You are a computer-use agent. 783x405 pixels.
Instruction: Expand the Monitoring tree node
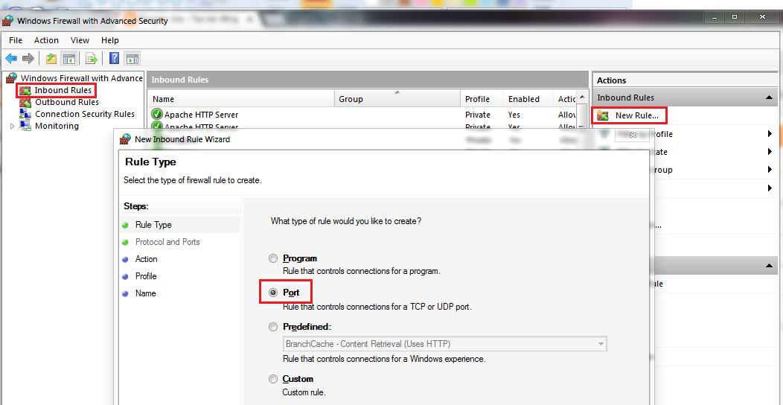coord(13,127)
